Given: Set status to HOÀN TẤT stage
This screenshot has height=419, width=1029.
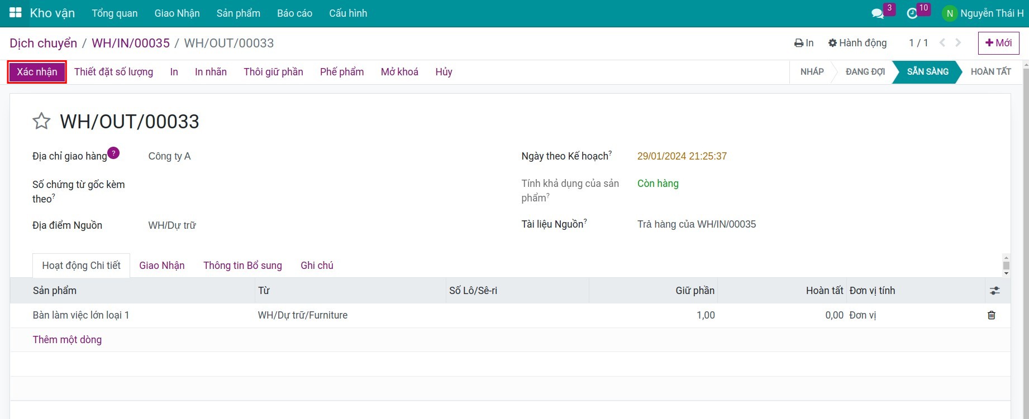Looking at the screenshot, I should click(x=990, y=71).
